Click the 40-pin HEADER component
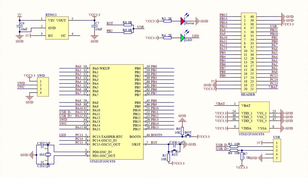Screen dimensions: 308x178 (x=249, y=53)
